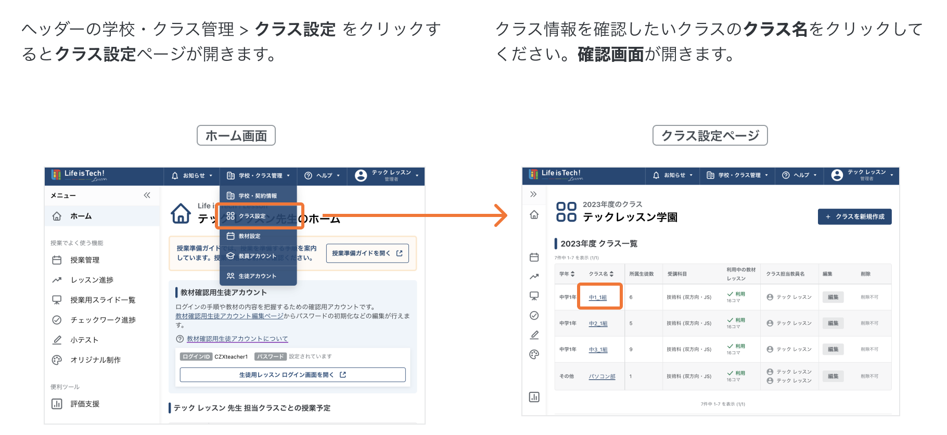The height and width of the screenshot is (435, 947).
Task: Click the ヘルプ question-mark icon on the class settings page
Action: 786,175
